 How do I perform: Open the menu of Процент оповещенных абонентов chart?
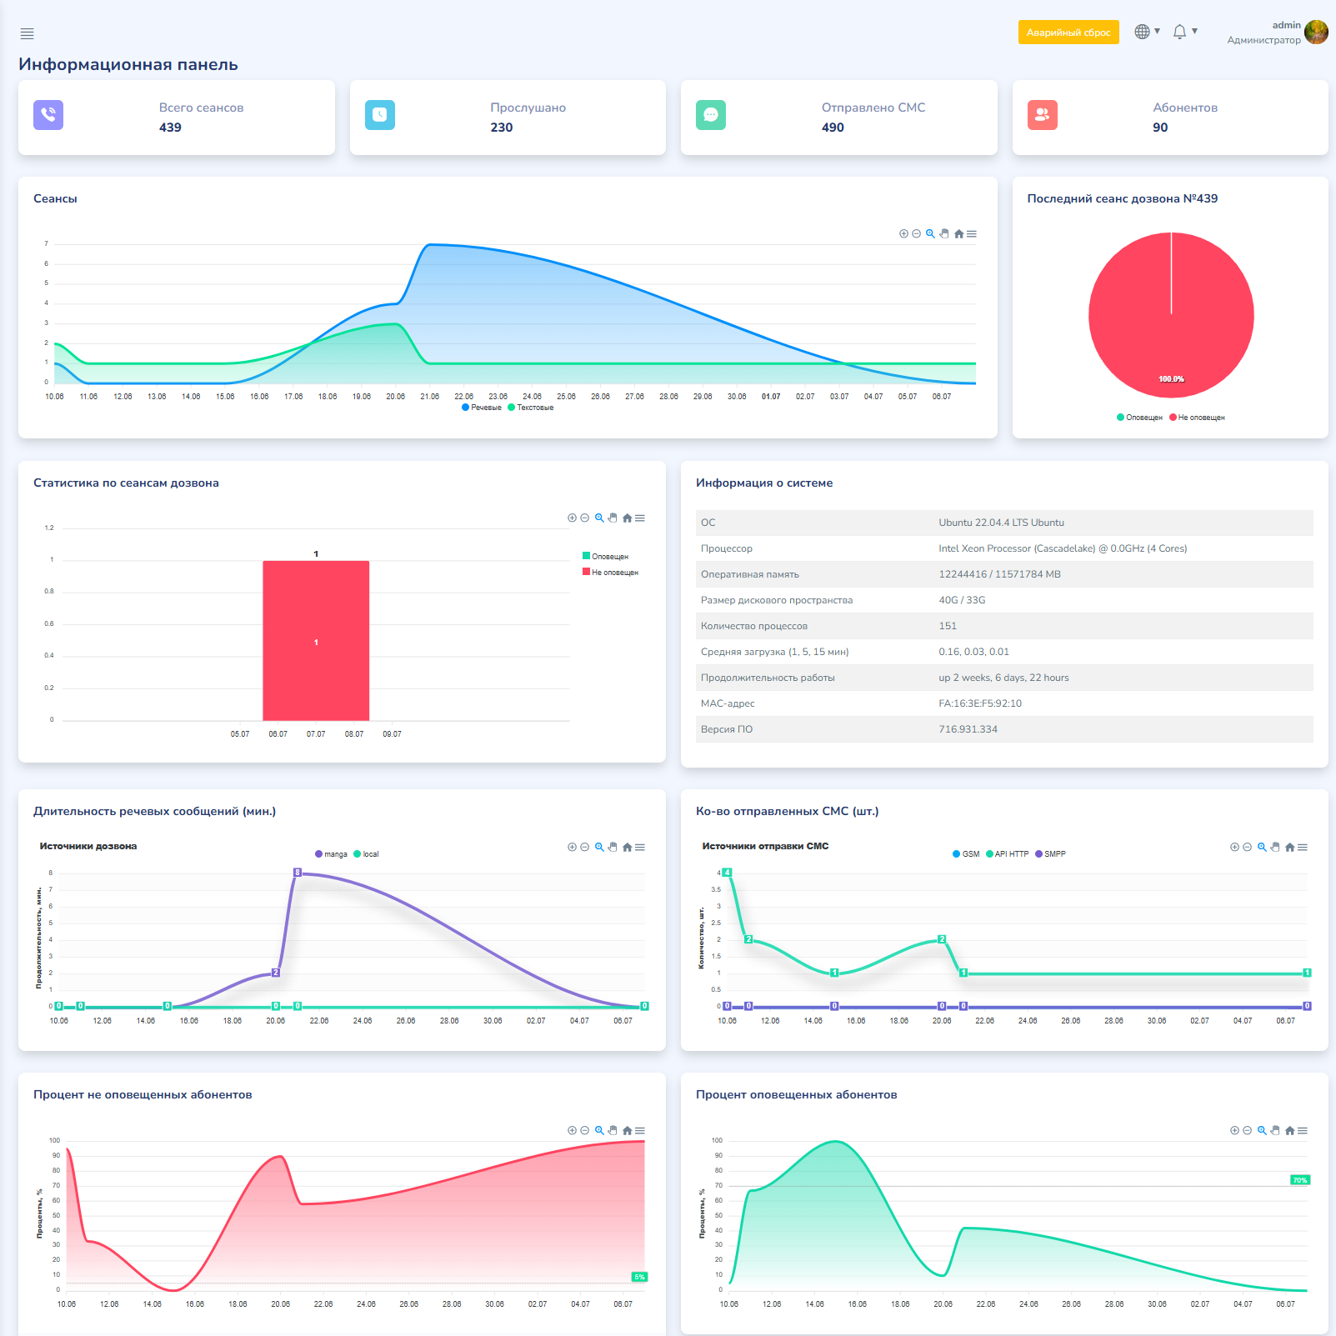pos(1303,1131)
